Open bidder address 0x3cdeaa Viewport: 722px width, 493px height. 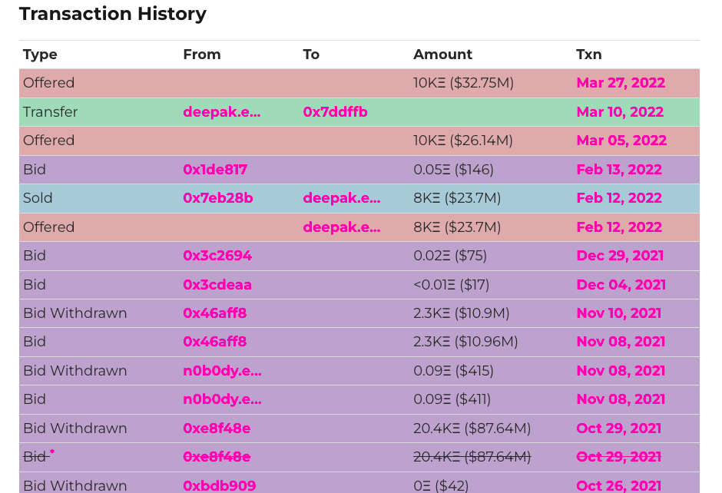click(x=217, y=284)
